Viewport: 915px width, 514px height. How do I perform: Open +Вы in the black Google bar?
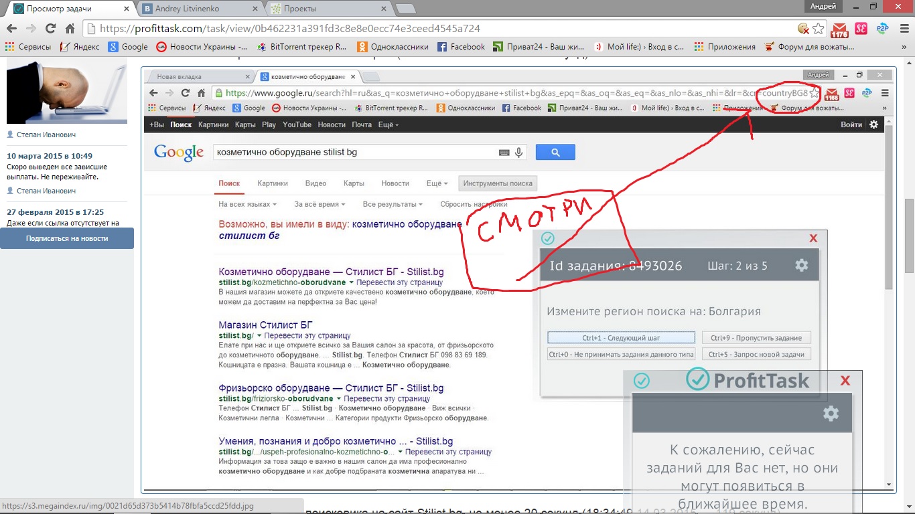157,124
